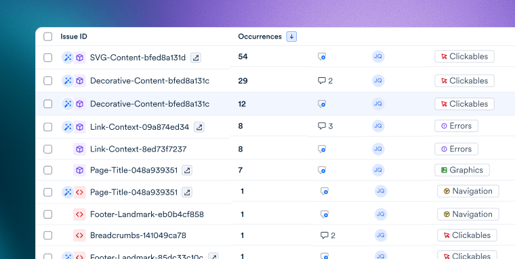Add a comment on Link-Context-8ed73f7237
Viewport: 515px width, 259px height.
point(322,149)
